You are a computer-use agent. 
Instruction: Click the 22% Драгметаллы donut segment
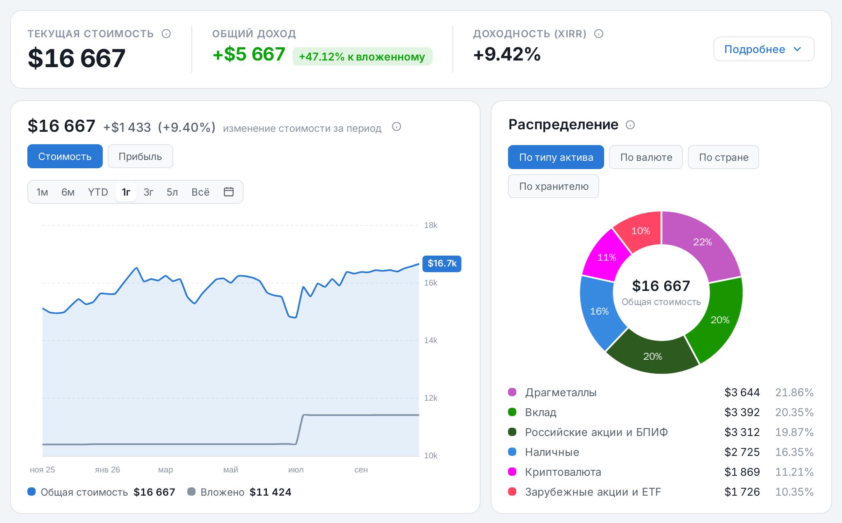tap(702, 242)
